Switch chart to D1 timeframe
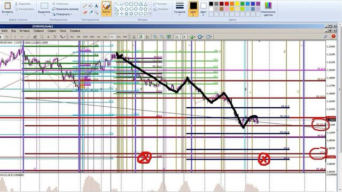 click(112, 37)
